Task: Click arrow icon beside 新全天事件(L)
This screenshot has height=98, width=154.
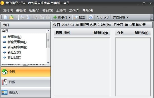Action: [x=4, y=42]
